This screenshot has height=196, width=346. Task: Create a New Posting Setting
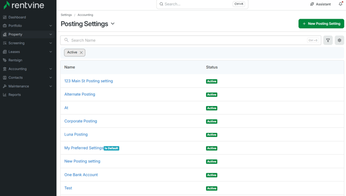coord(321,24)
